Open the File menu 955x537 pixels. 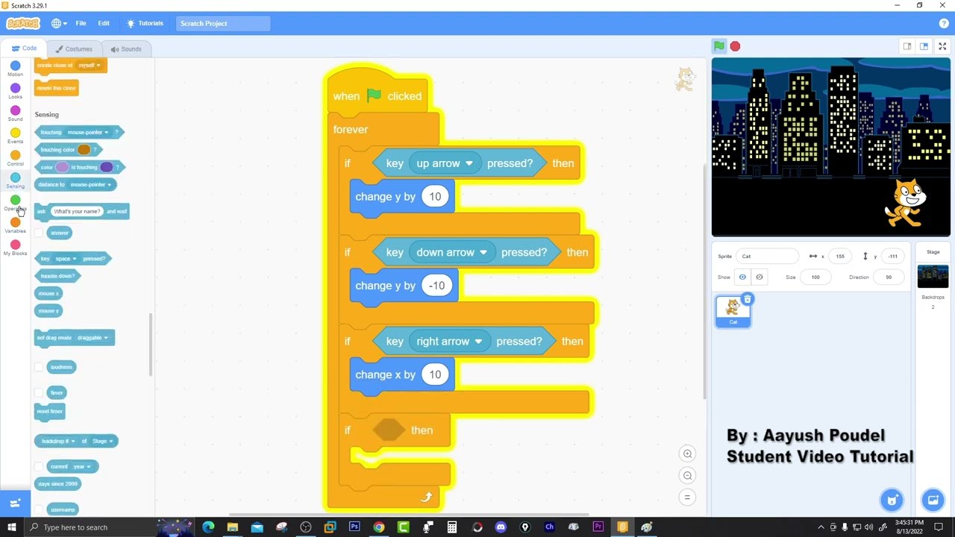[x=81, y=23]
